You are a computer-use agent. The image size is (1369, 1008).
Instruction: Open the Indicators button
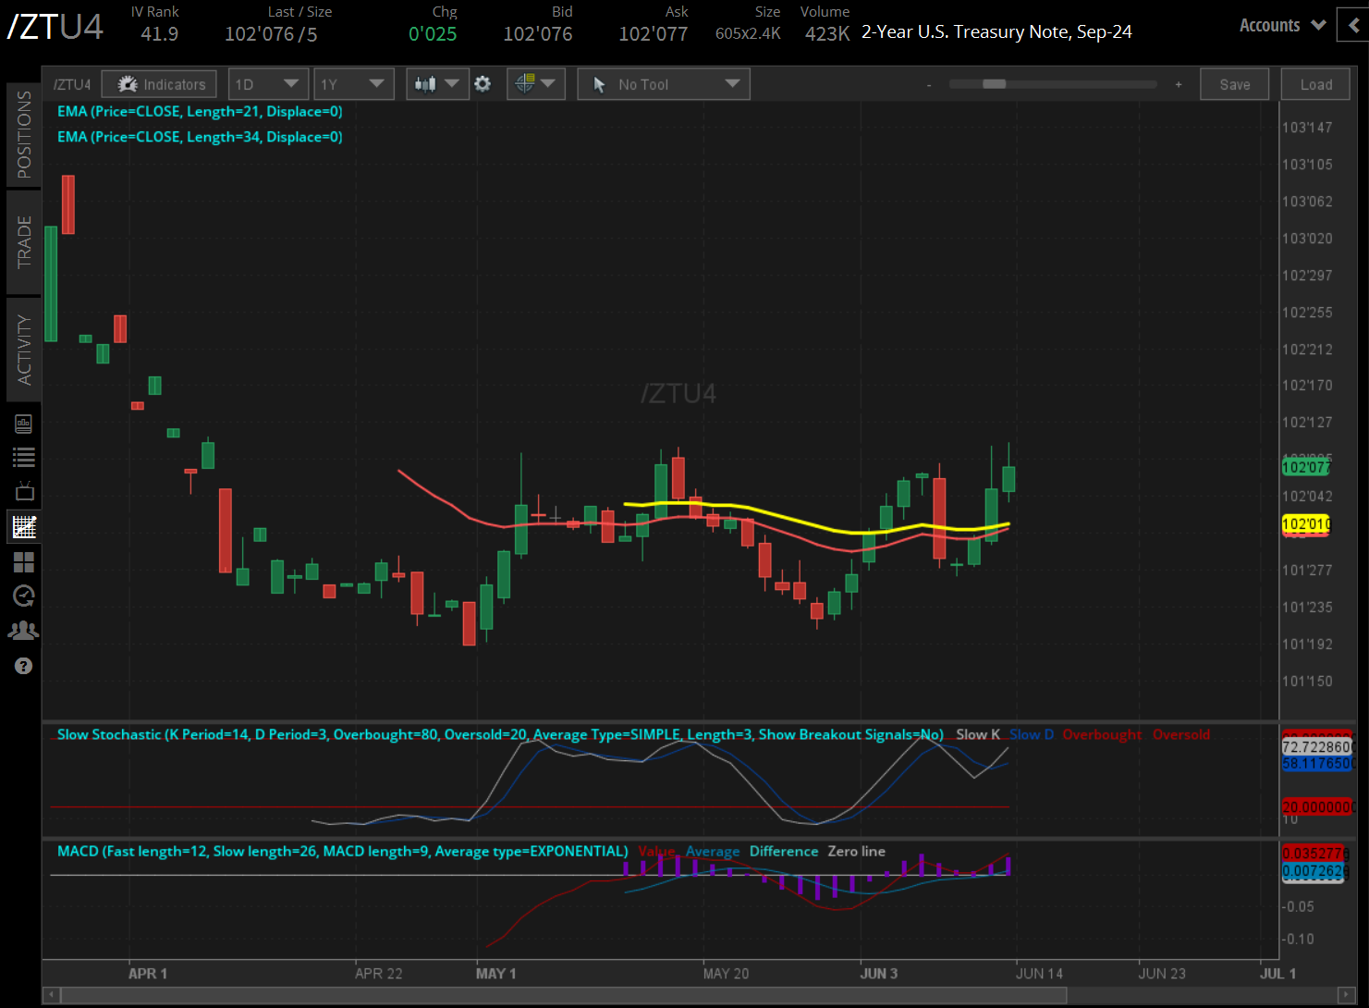pos(159,84)
